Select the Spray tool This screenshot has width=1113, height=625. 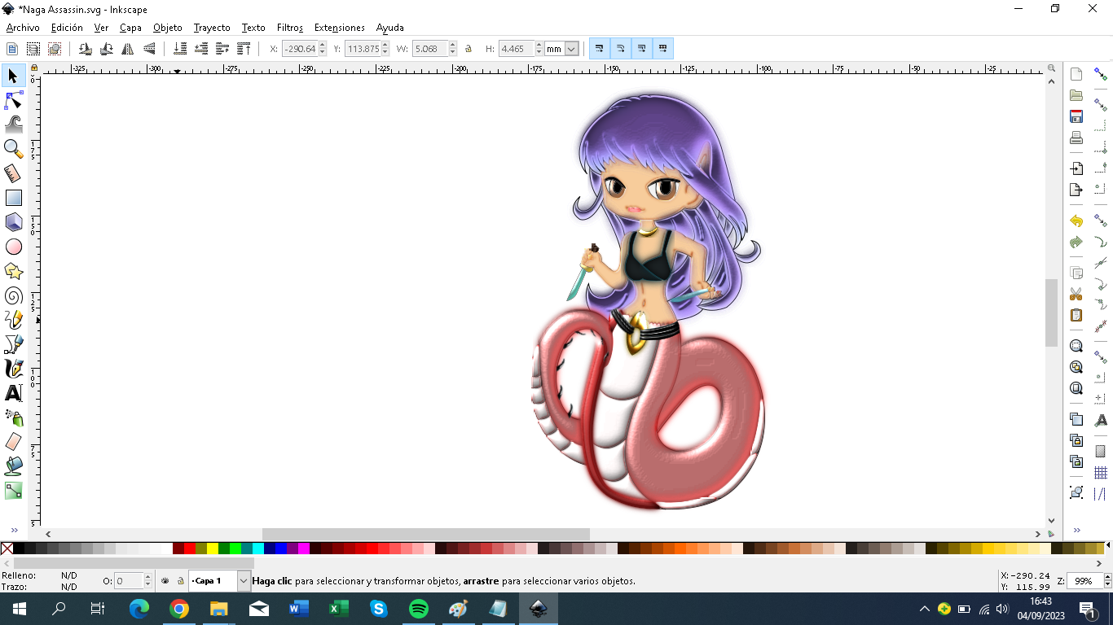pyautogui.click(x=13, y=417)
